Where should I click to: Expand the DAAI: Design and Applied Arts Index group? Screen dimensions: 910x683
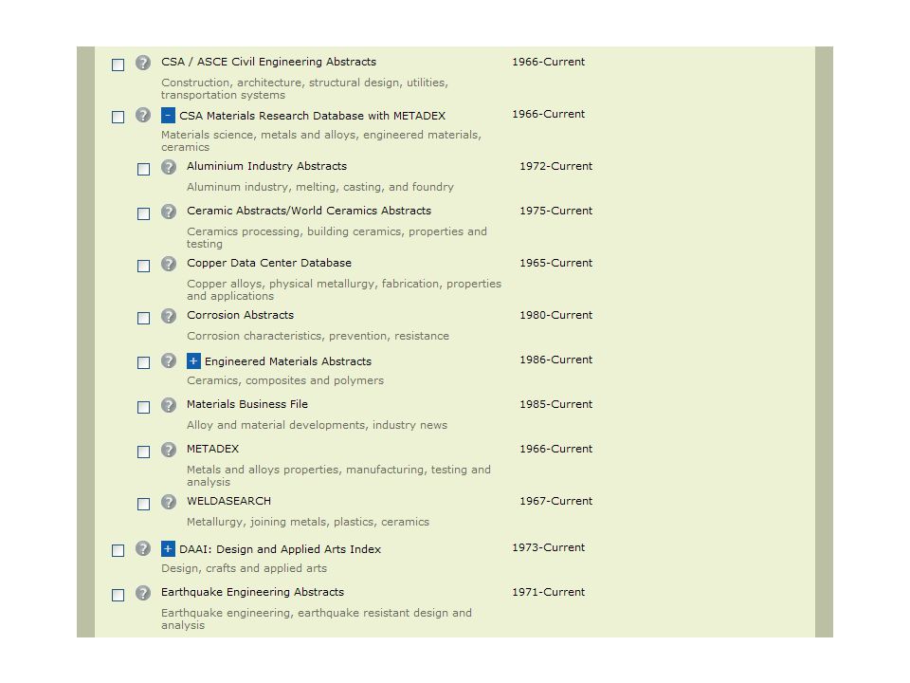tap(168, 549)
